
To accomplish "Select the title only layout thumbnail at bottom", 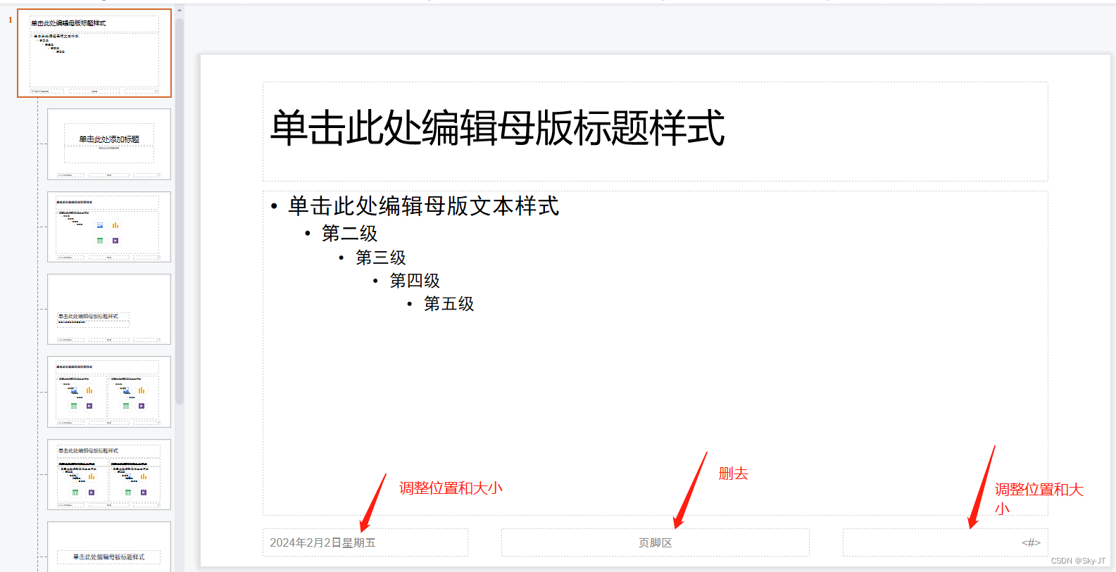I will [x=109, y=547].
